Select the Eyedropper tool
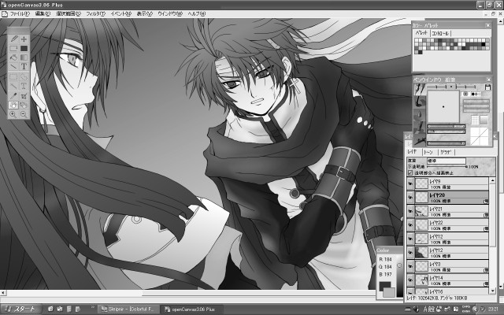 click(13, 96)
